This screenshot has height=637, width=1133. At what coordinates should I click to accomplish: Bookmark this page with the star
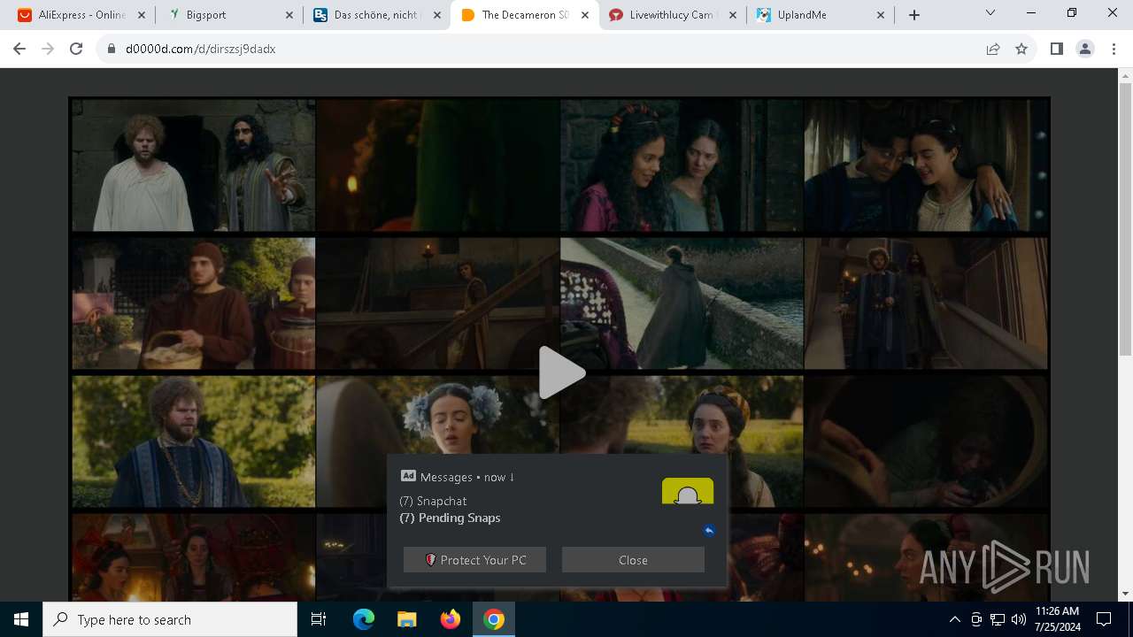(x=1021, y=50)
